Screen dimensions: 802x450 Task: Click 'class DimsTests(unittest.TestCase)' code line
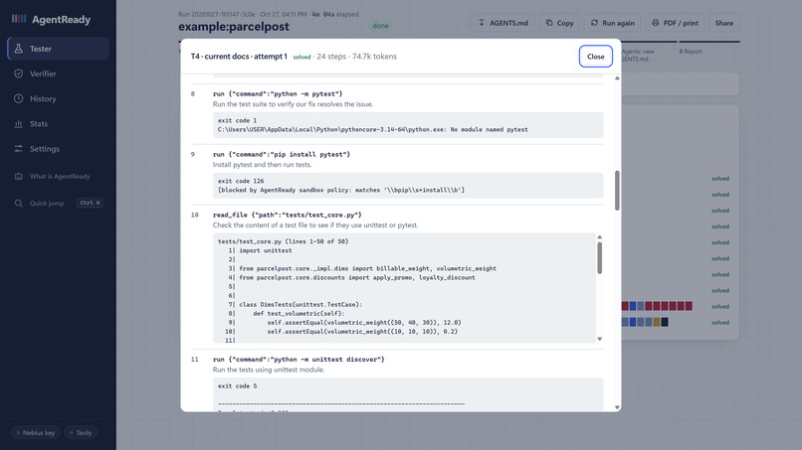301,304
